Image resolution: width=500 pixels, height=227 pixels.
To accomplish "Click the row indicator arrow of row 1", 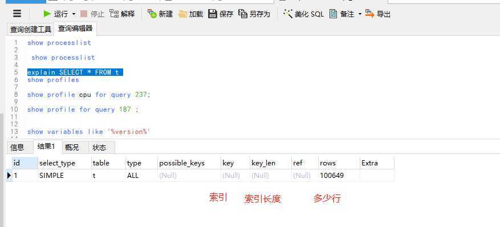I will [x=9, y=175].
